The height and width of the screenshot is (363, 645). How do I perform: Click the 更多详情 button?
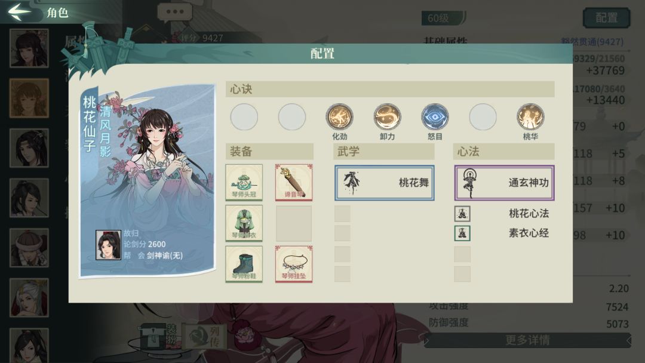click(527, 340)
